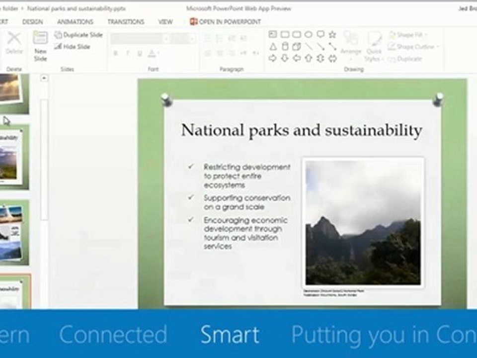Image resolution: width=477 pixels, height=358 pixels.
Task: Click the font color A icon
Action: coord(152,54)
